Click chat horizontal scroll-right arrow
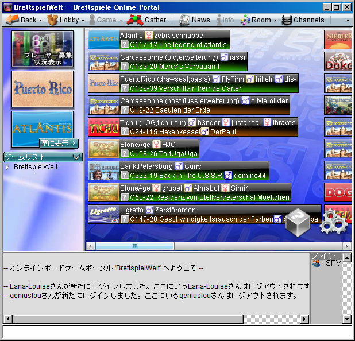This screenshot has width=355, height=341. tap(304, 319)
